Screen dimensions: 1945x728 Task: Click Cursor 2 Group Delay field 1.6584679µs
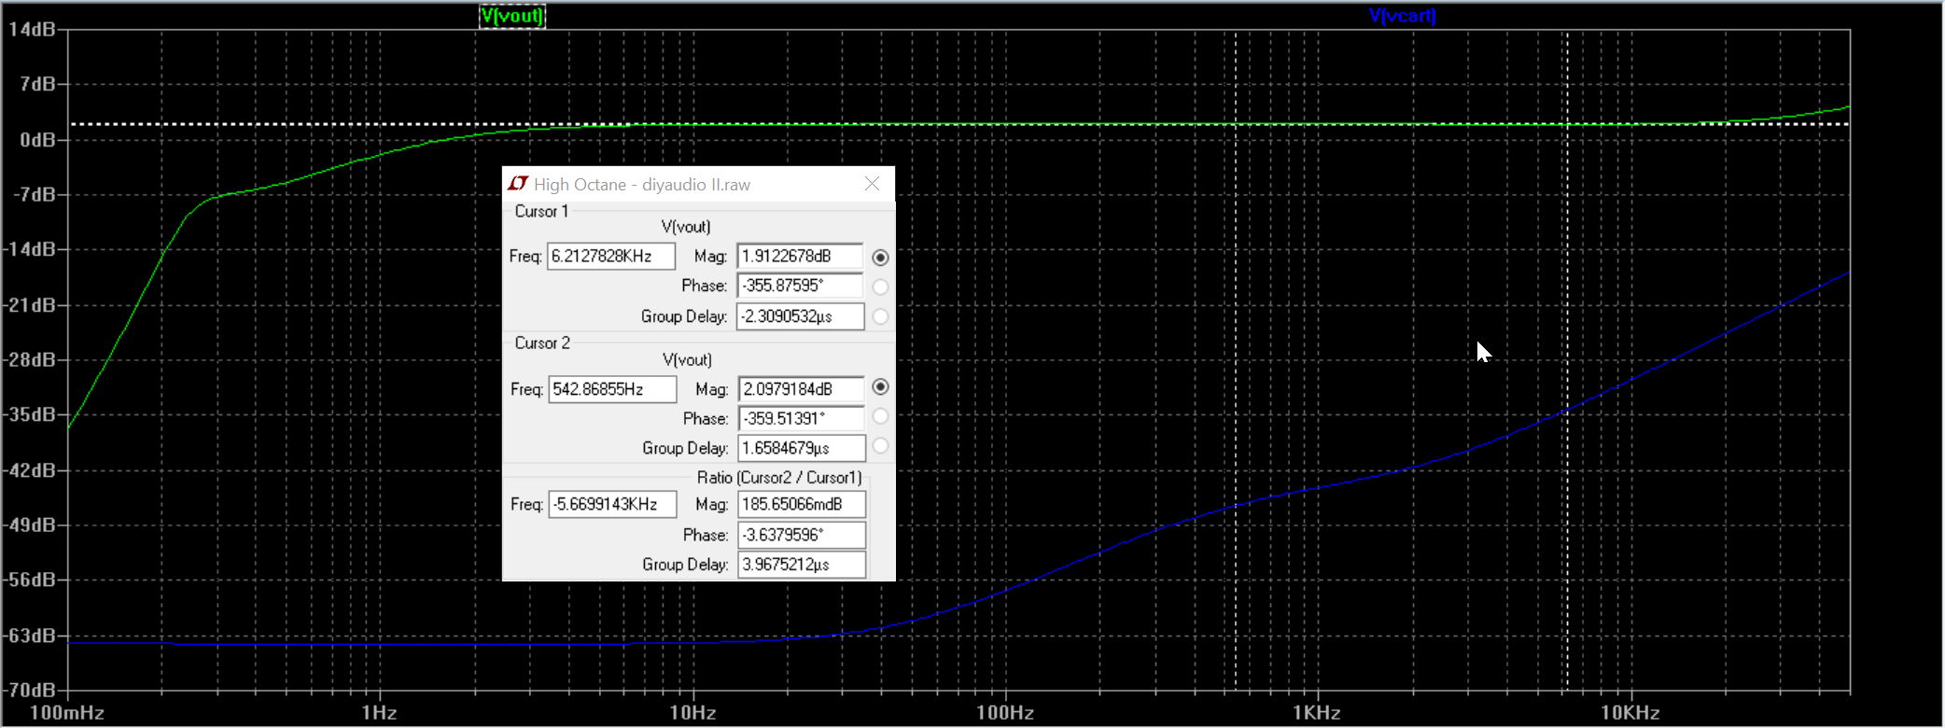802,448
